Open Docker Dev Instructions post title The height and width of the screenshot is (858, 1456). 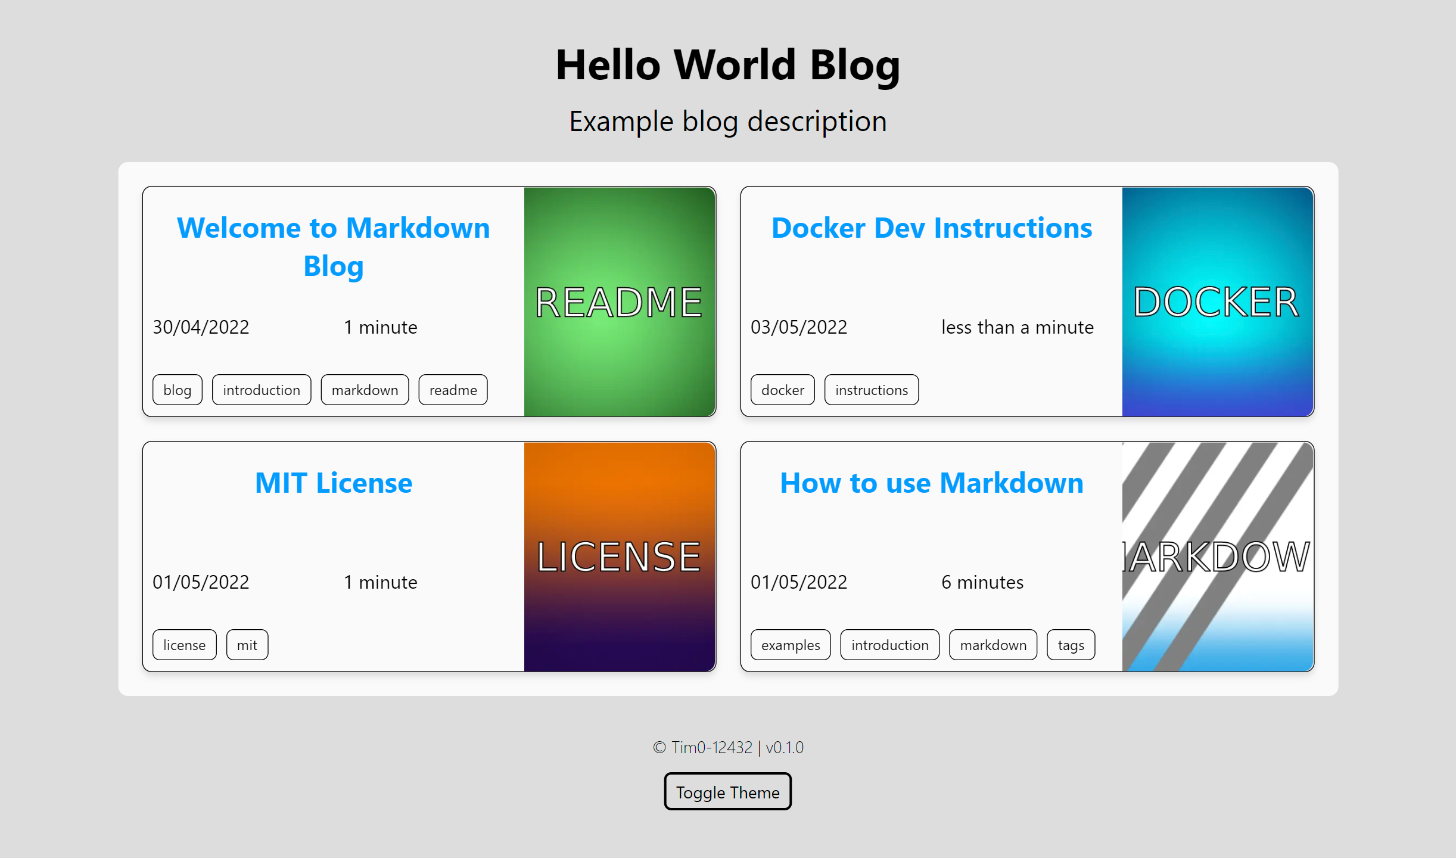pos(931,228)
